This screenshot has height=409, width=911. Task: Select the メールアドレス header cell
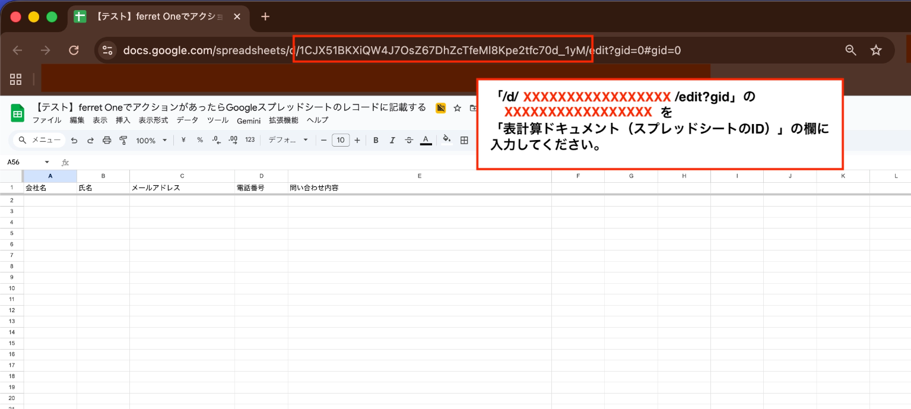182,188
